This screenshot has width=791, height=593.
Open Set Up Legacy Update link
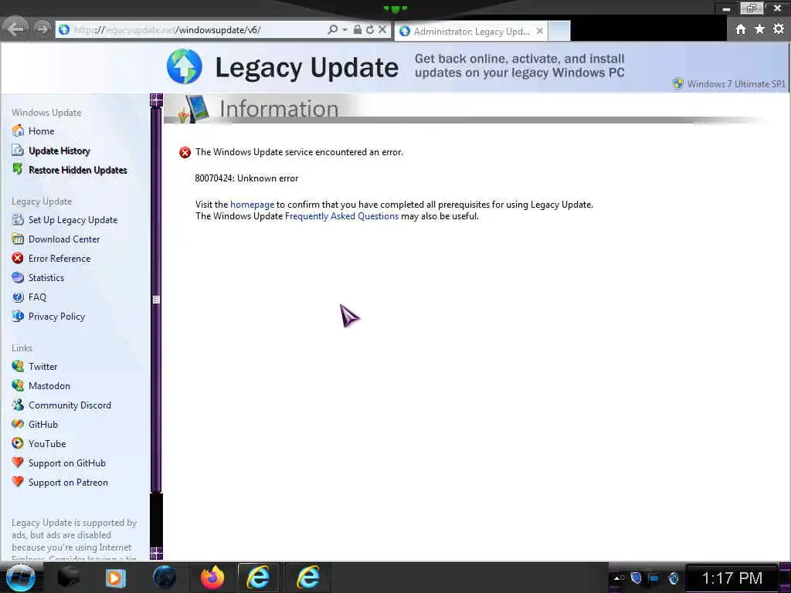click(73, 220)
